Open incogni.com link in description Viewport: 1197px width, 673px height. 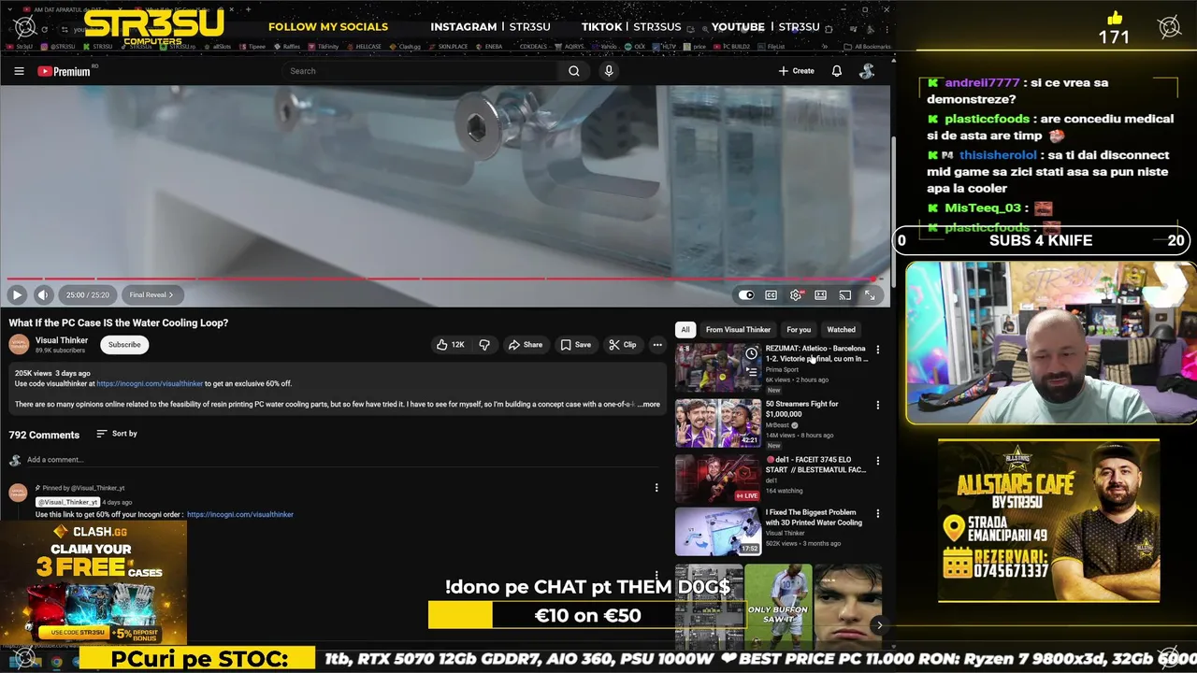click(x=150, y=383)
